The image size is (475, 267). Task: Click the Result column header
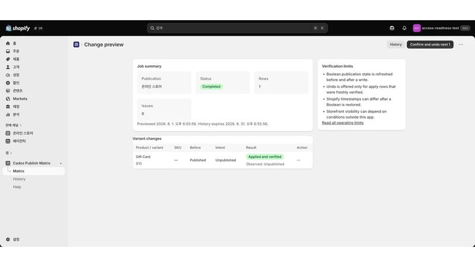251,148
